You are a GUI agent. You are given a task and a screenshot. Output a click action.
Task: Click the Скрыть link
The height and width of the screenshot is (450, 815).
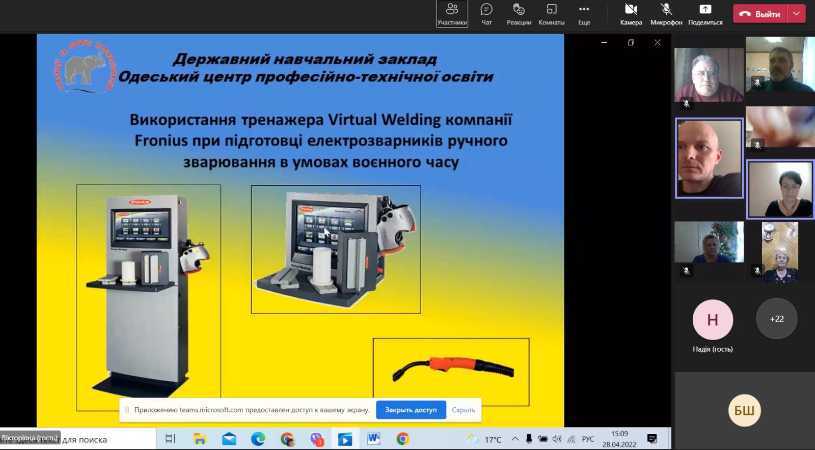pos(463,410)
